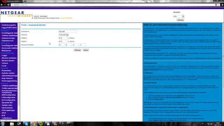
Task: Click fourth octet of server IP address
Action: [x=83, y=45]
